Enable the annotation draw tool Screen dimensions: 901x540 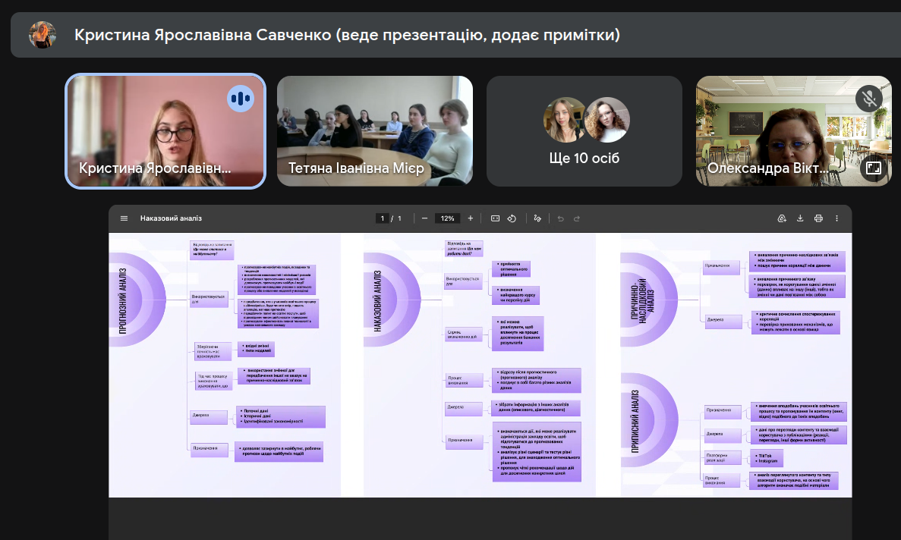(x=537, y=218)
